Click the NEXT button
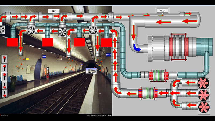This screenshot has width=215, height=121. pos(162,10)
